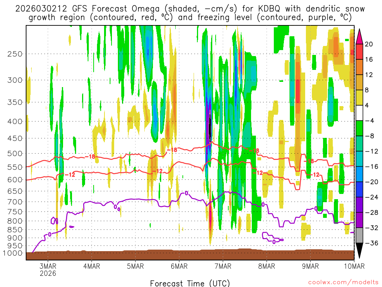Click the 450 pressure level label

[15, 138]
